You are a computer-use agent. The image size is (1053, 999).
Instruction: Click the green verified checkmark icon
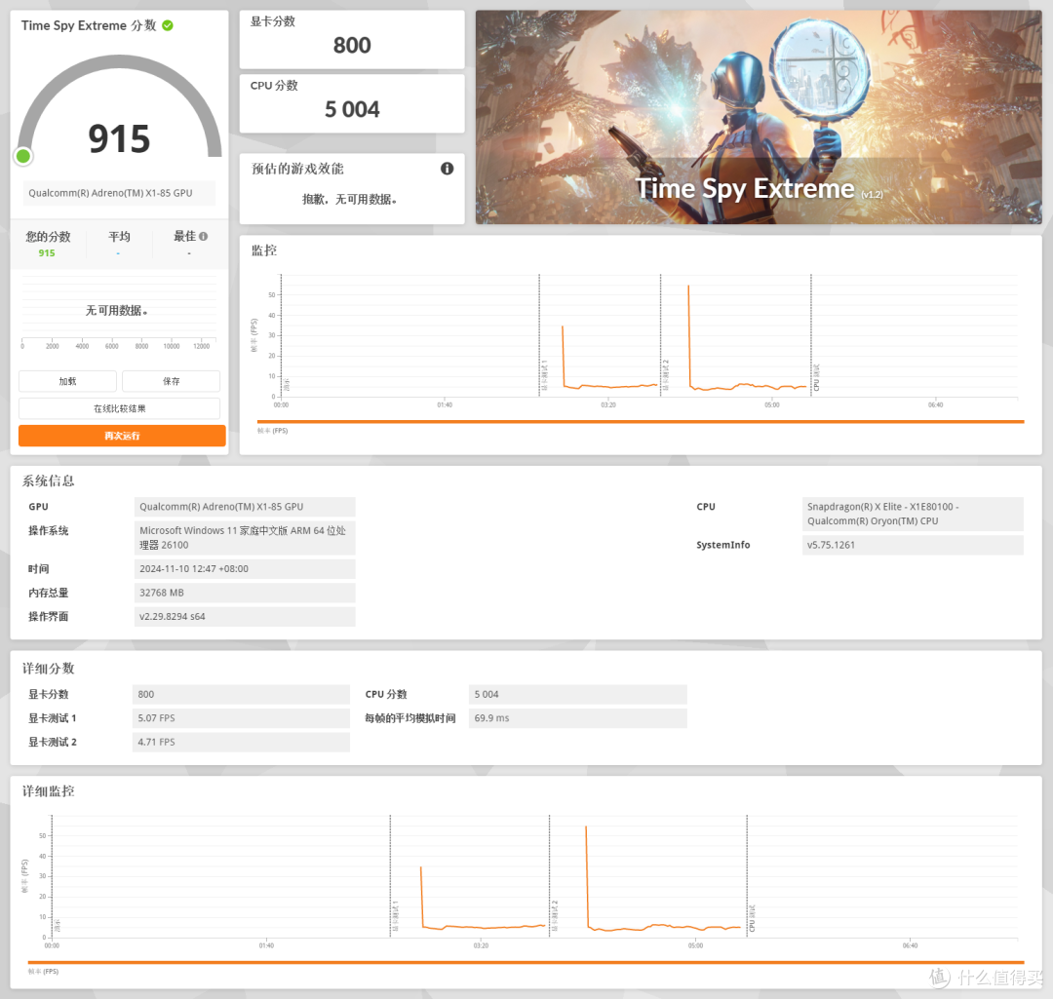pyautogui.click(x=168, y=25)
